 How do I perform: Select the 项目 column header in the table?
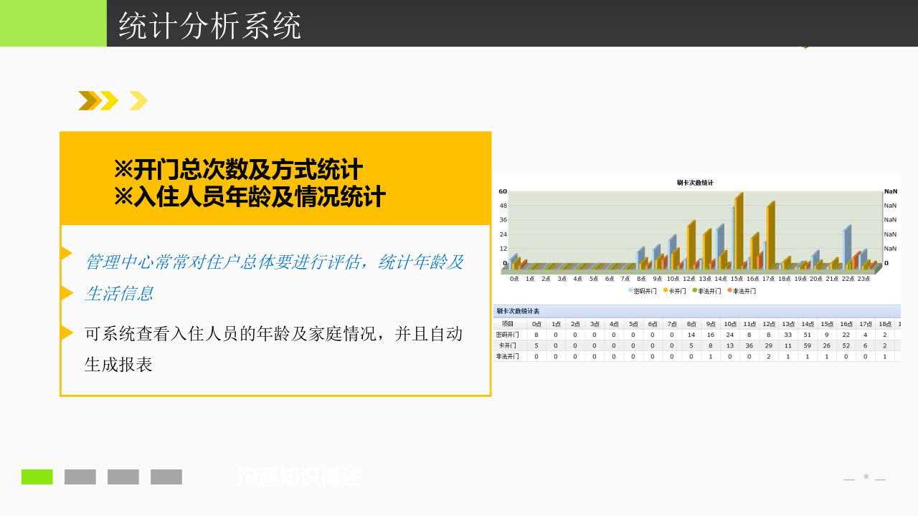coord(508,324)
